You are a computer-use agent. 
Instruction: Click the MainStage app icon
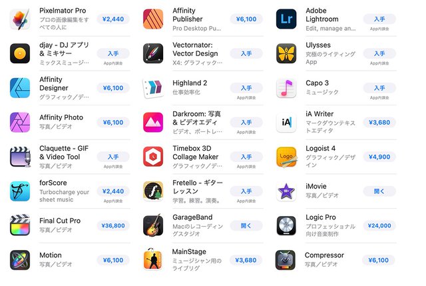pos(153,259)
